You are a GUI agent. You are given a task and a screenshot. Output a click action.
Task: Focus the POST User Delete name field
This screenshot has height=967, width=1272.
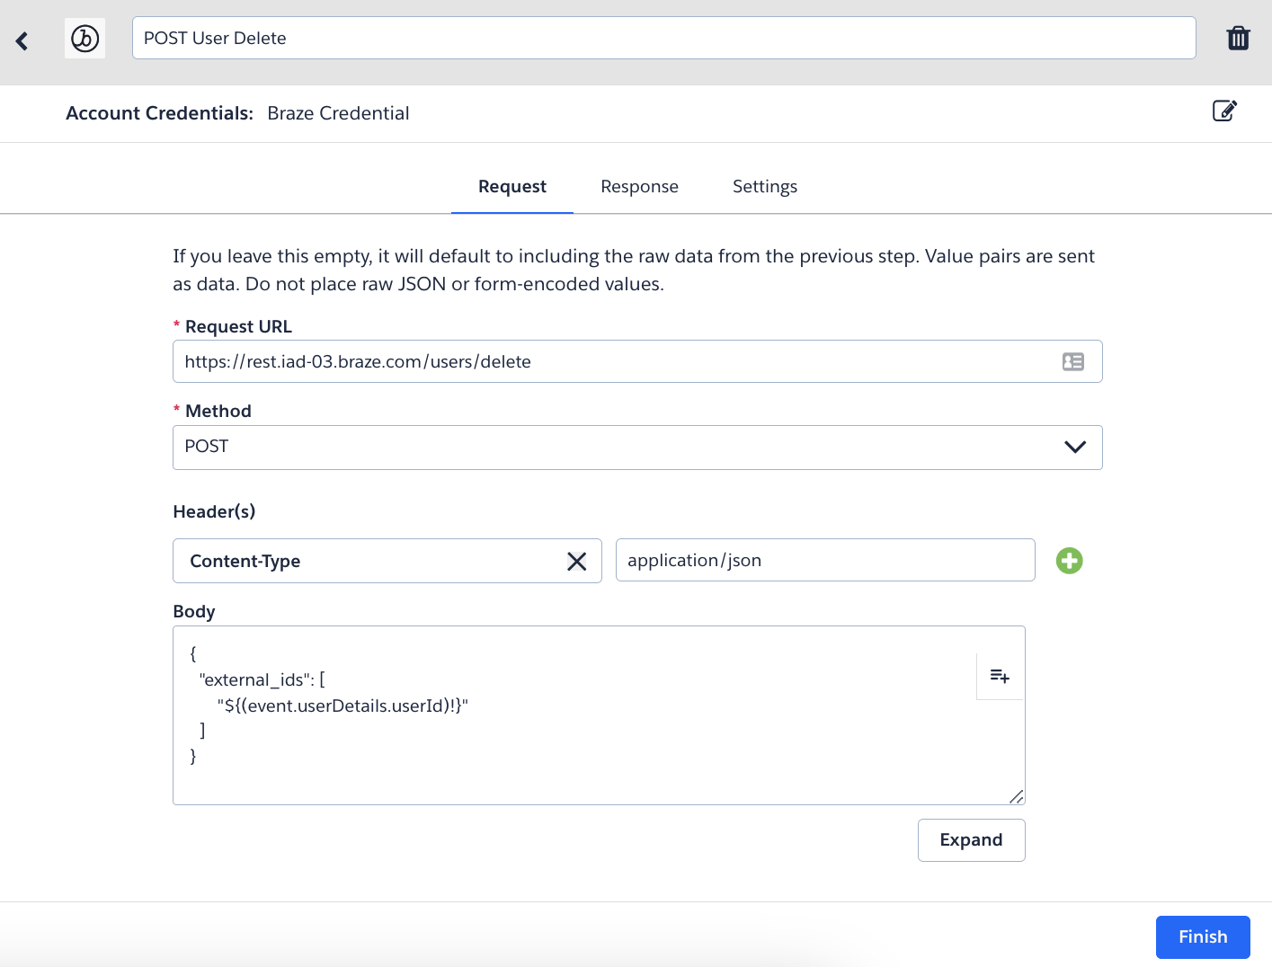pyautogui.click(x=663, y=38)
